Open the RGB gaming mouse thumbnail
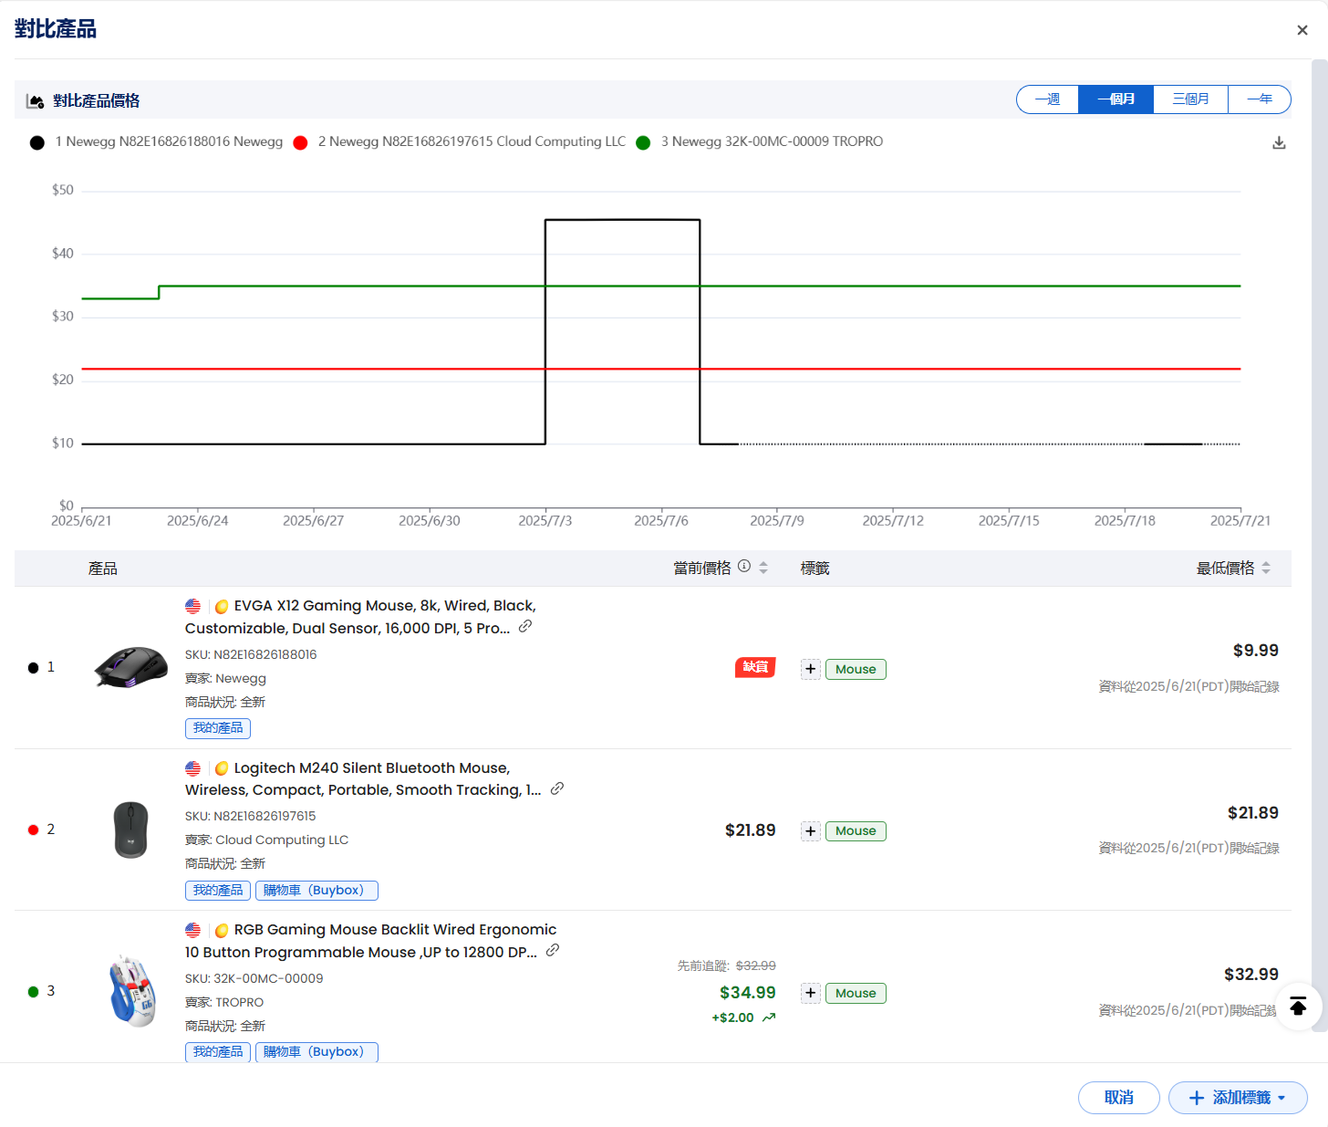The height and width of the screenshot is (1127, 1328). (132, 991)
